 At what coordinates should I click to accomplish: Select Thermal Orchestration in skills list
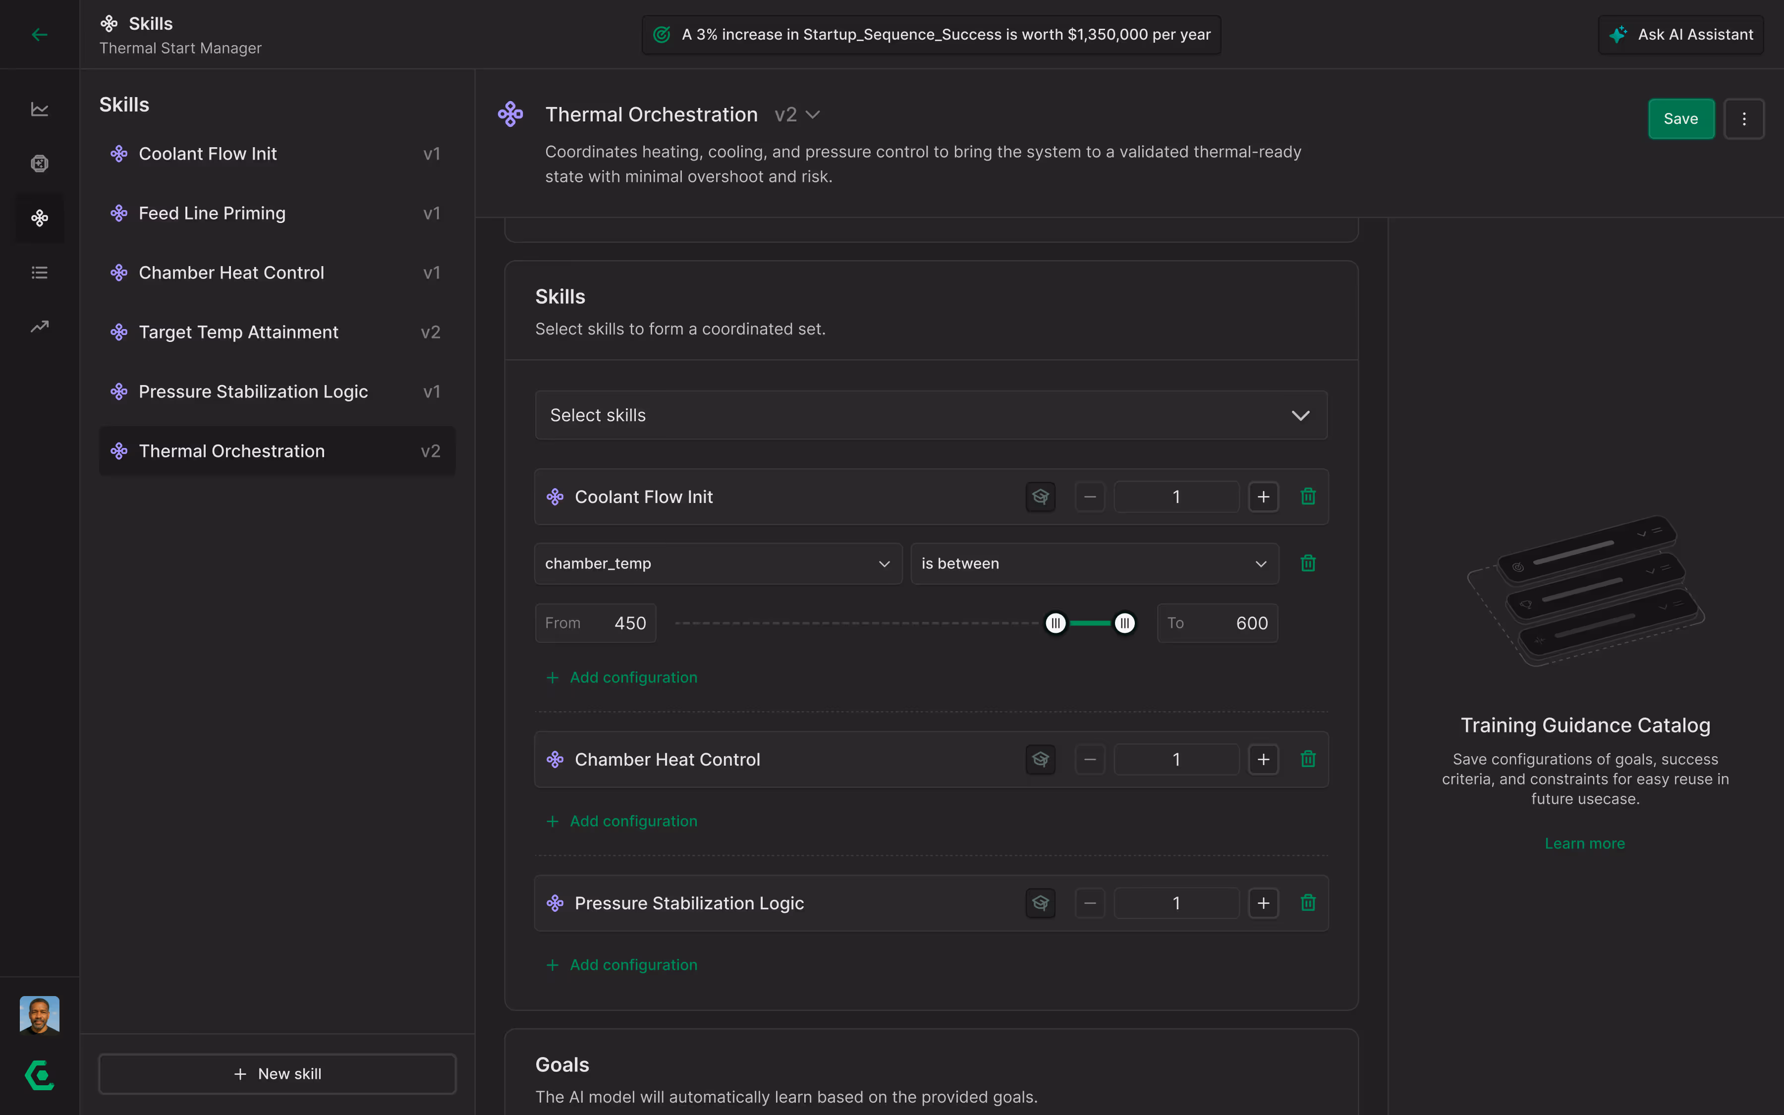[277, 450]
